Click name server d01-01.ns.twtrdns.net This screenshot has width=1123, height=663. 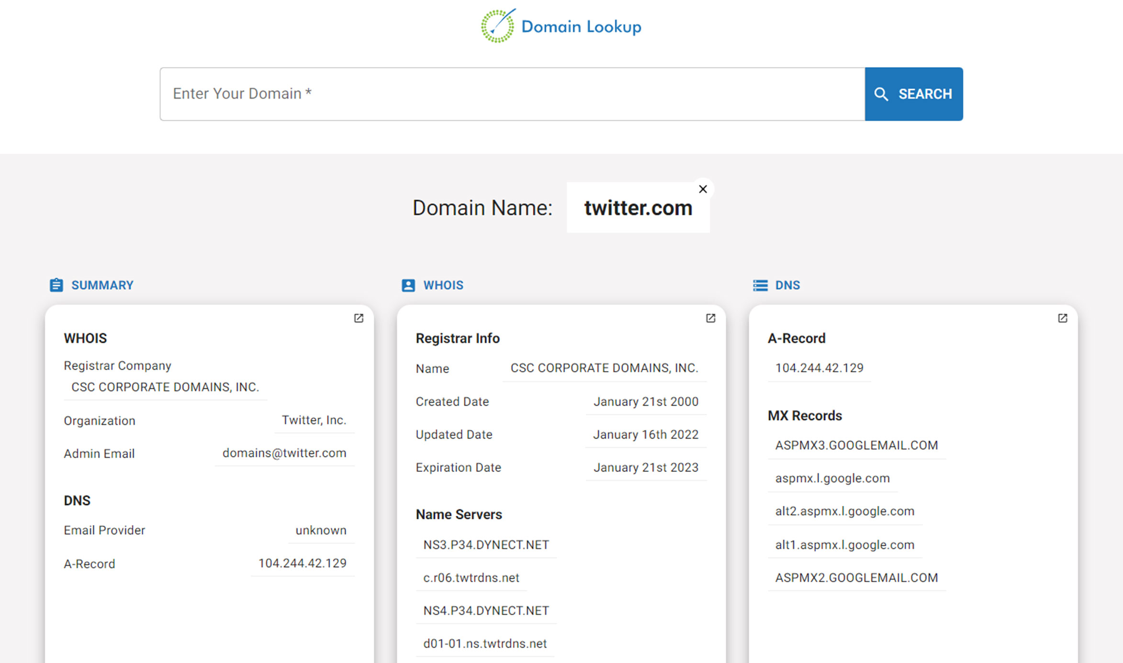[x=485, y=644]
